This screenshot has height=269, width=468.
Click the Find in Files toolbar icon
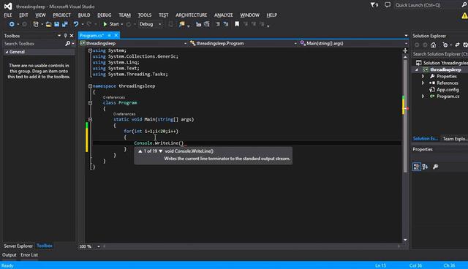(x=181, y=24)
